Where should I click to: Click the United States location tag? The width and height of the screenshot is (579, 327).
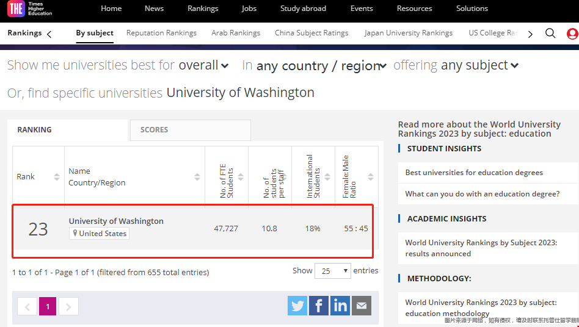click(x=99, y=234)
